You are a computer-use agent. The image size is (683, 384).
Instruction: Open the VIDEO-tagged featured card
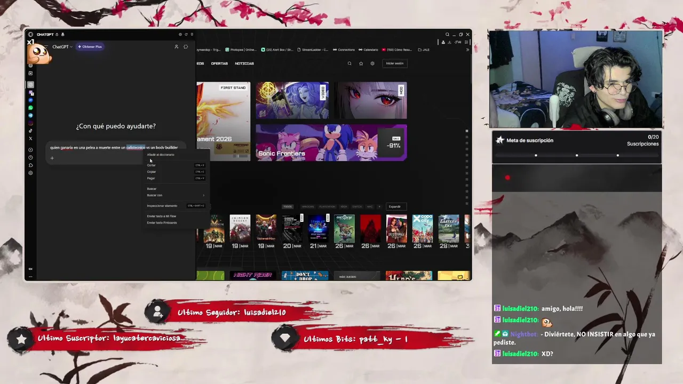coord(292,100)
